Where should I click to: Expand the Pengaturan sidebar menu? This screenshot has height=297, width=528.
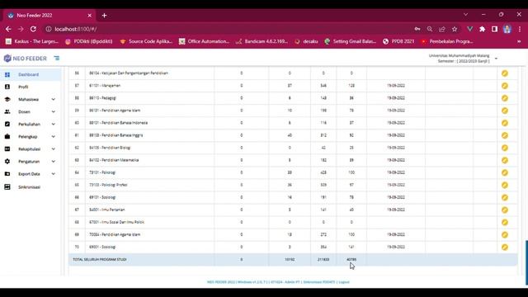point(31,162)
